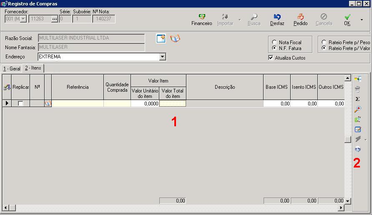This screenshot has width=372, height=215.
Task: Click the horizontal scroll left arrow
Action: coord(5,208)
